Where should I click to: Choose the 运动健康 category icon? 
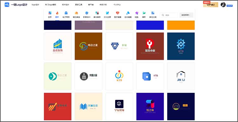pos(128,13)
